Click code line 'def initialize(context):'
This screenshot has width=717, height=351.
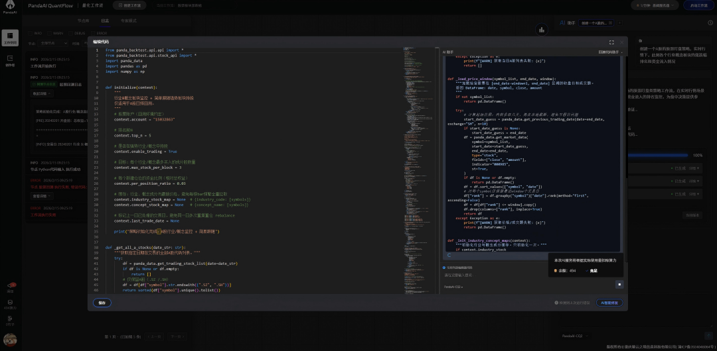point(131,87)
